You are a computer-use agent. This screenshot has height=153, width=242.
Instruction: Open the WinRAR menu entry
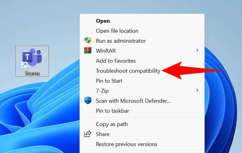pos(106,51)
